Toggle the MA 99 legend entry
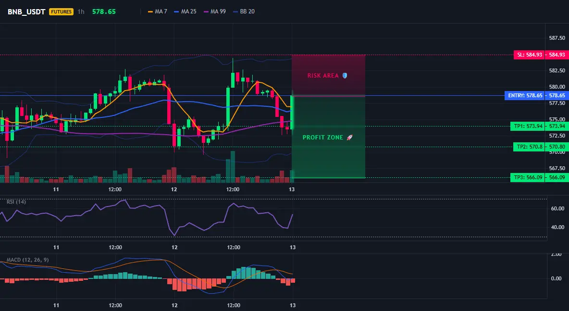 click(214, 12)
